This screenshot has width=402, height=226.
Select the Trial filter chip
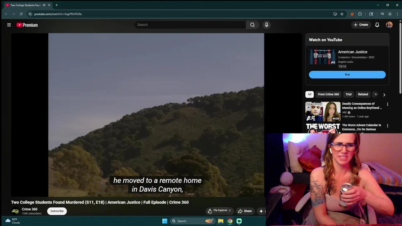pos(349,94)
